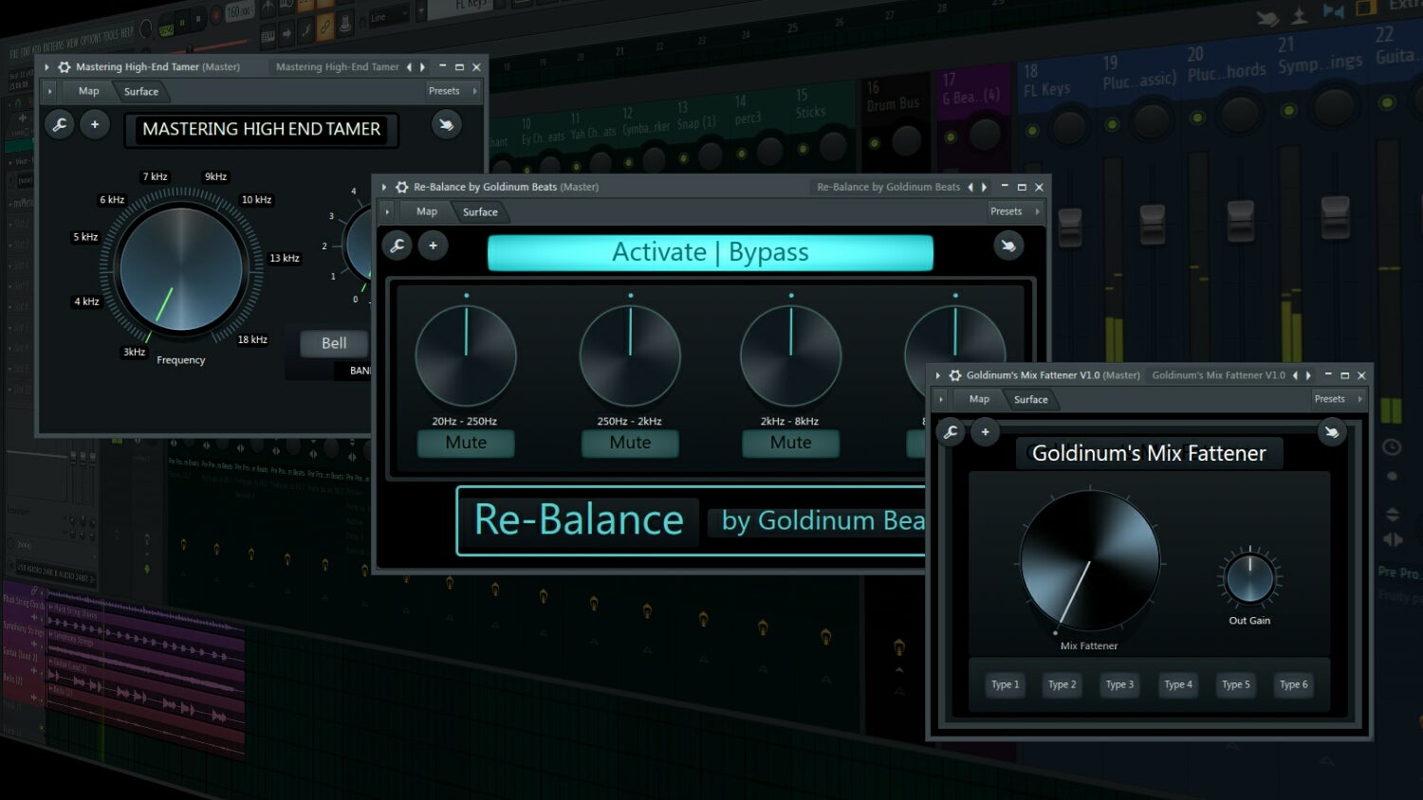Select Type 4 on Goldinum's Mix Fattener
This screenshot has height=800, width=1423.
coord(1177,684)
